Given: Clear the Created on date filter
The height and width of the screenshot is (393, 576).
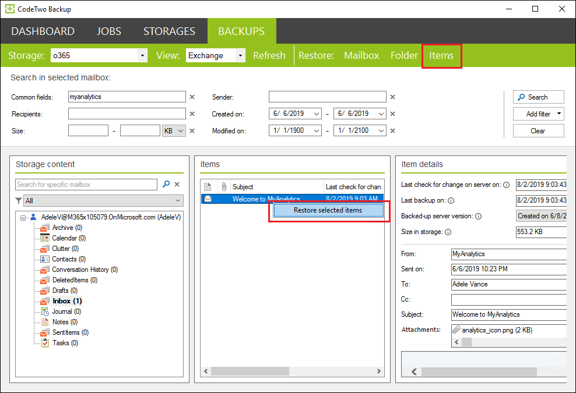Looking at the screenshot, I should point(393,114).
